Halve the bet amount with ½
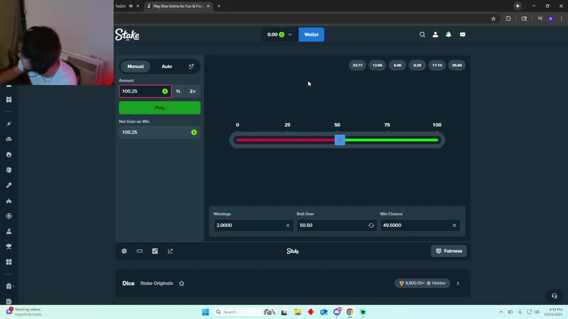 click(178, 91)
